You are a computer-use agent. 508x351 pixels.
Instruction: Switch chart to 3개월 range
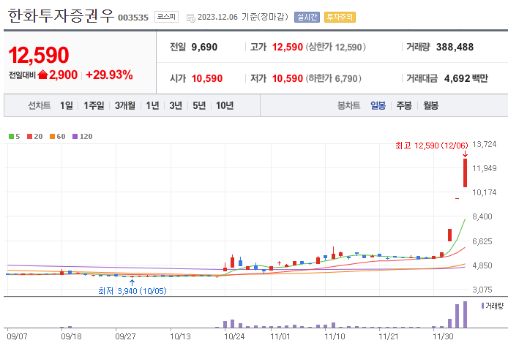tap(125, 105)
